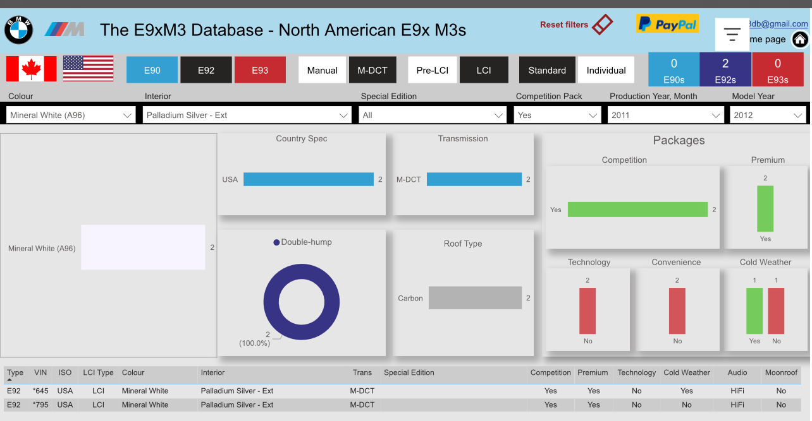Open the PayPal donation logo
The height and width of the screenshot is (421, 812).
pyautogui.click(x=667, y=24)
